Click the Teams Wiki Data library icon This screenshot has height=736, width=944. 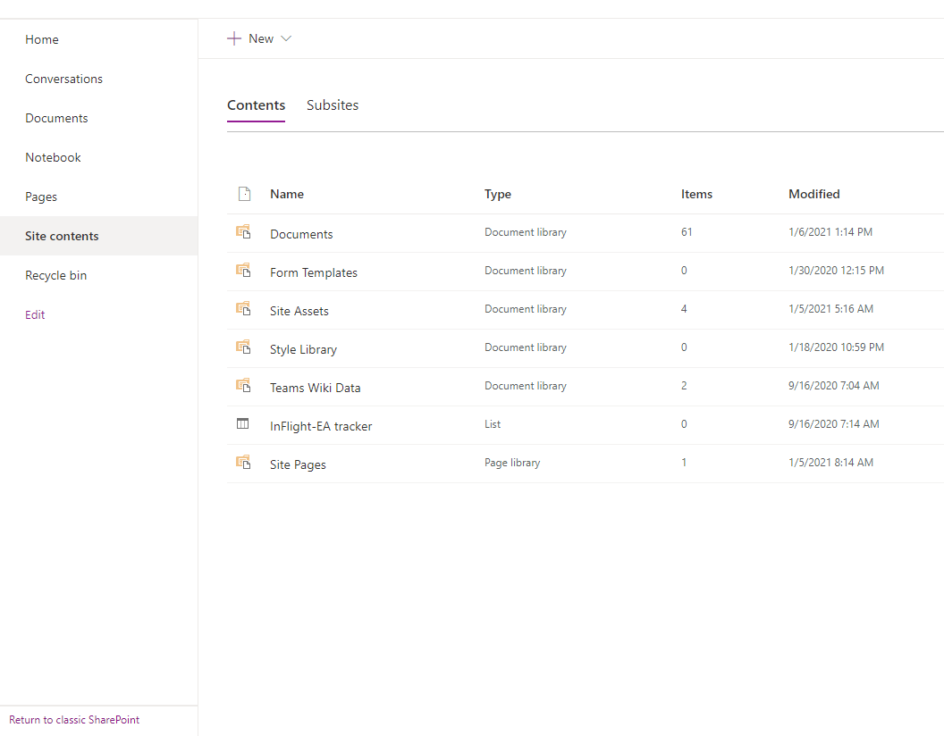[243, 386]
